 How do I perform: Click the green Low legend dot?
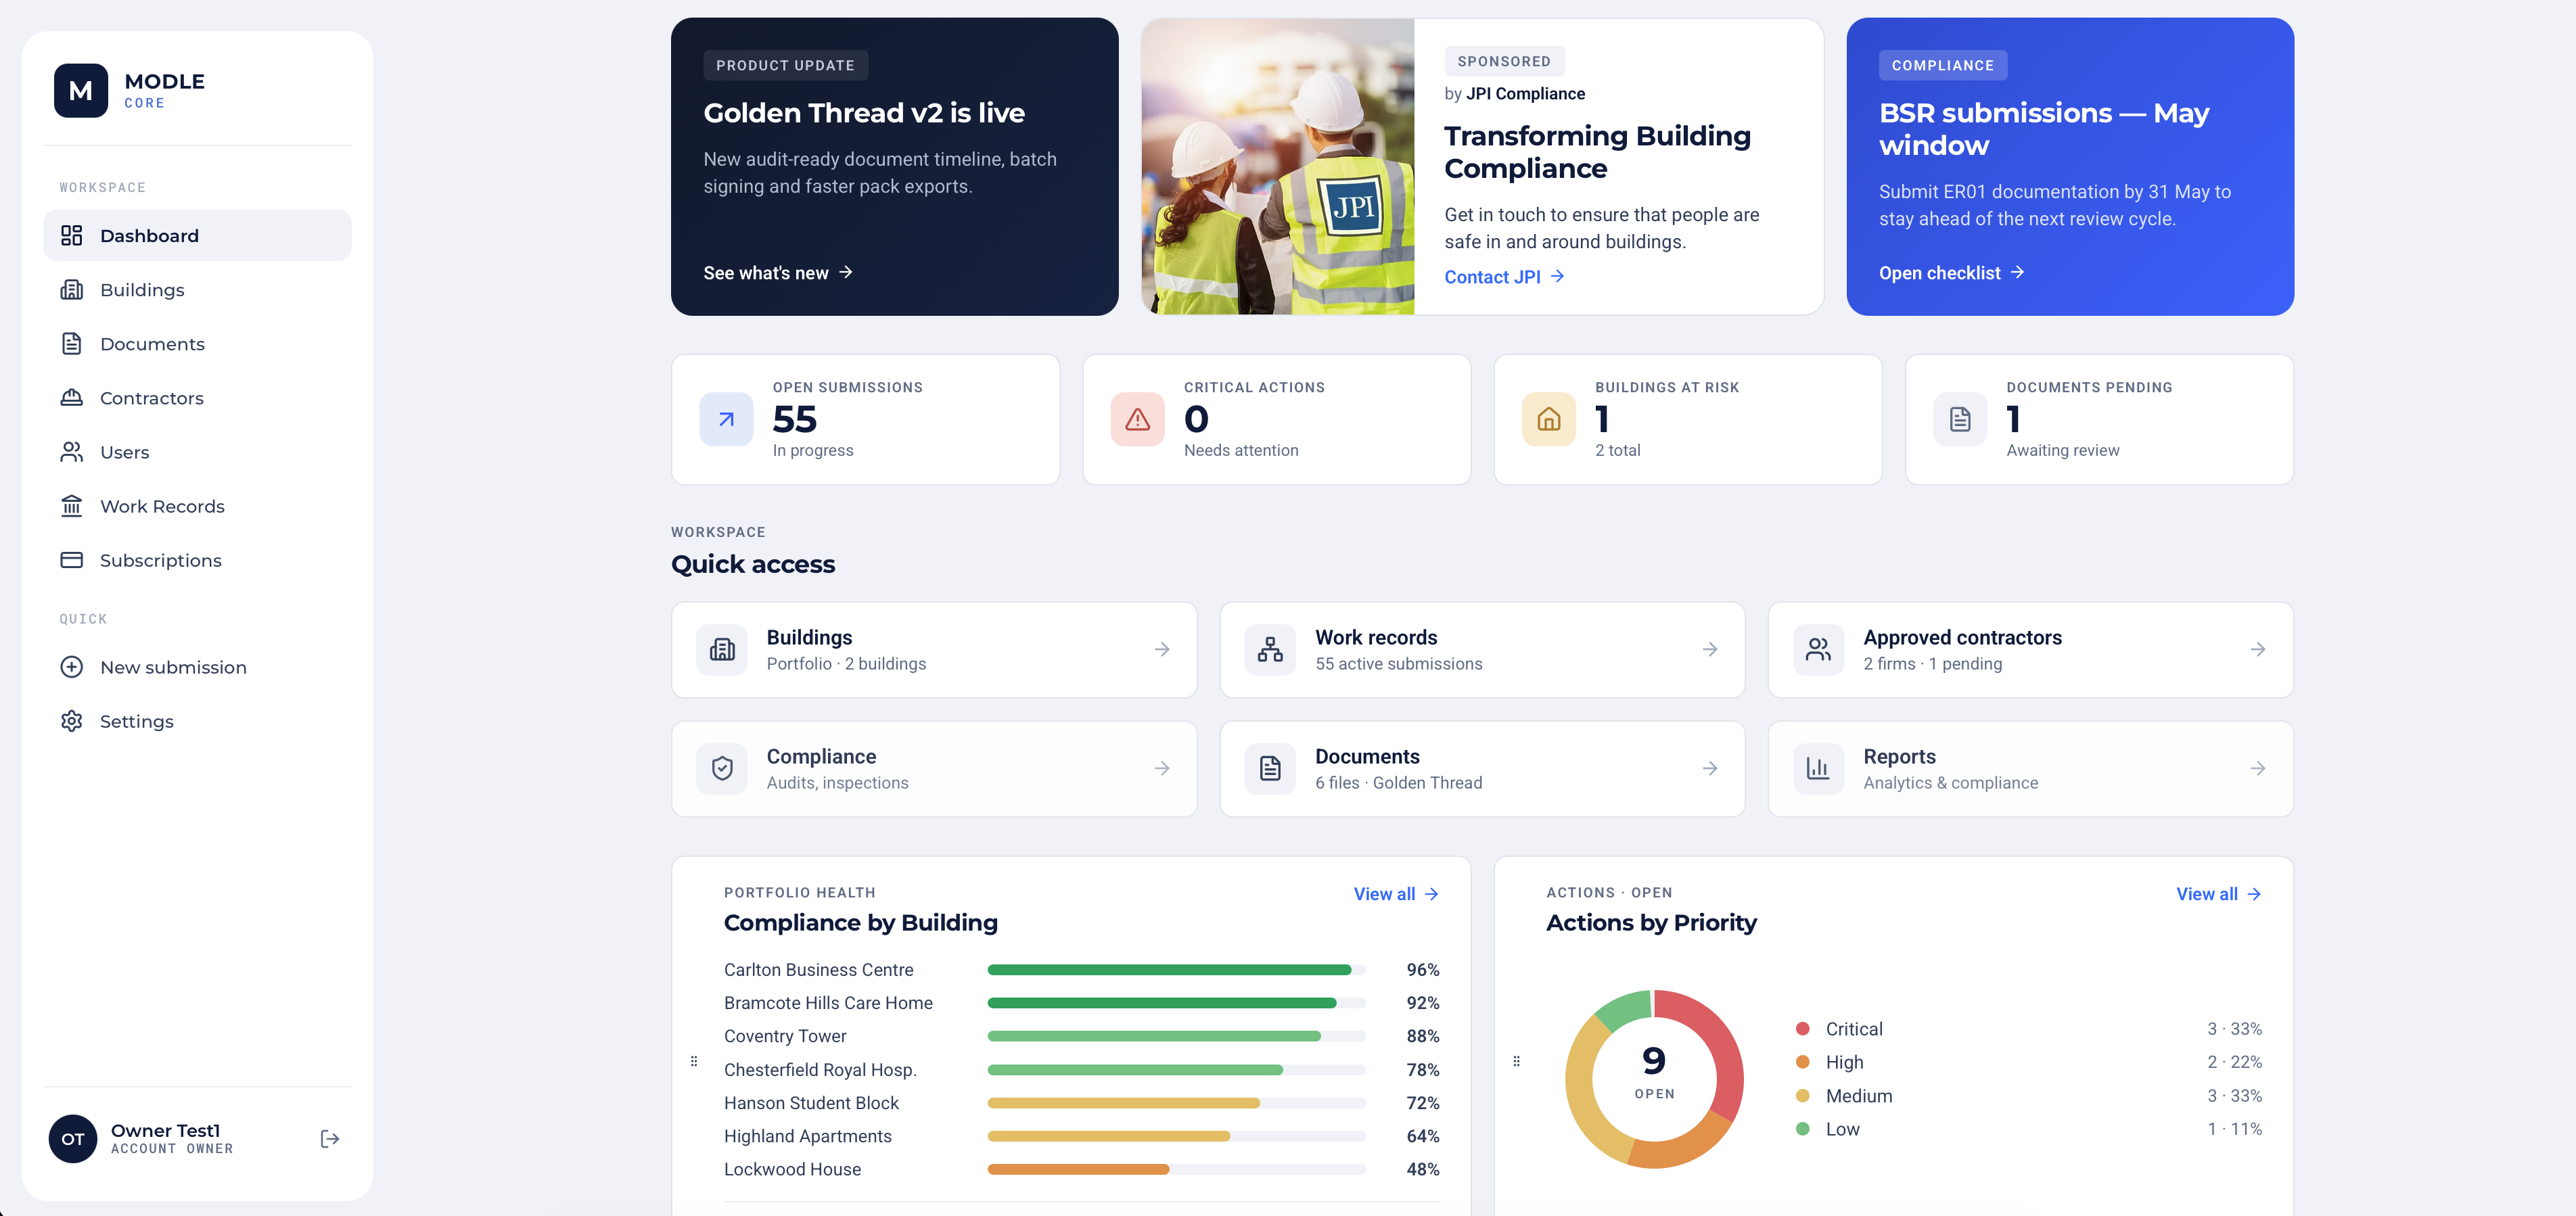(1802, 1129)
